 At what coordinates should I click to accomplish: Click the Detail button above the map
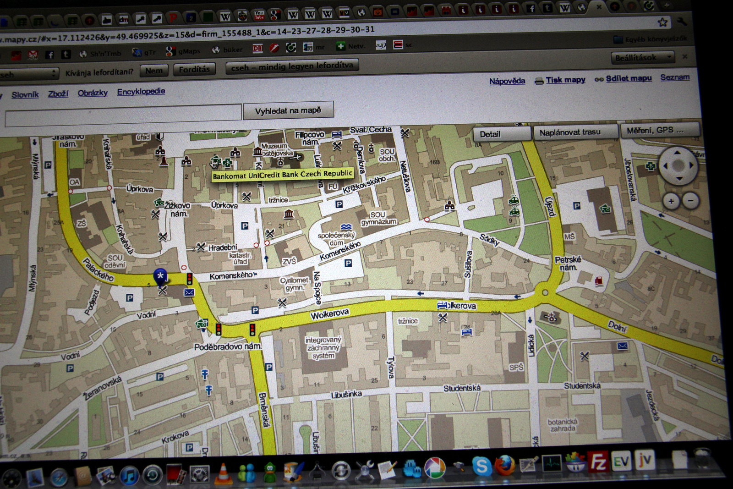(502, 134)
